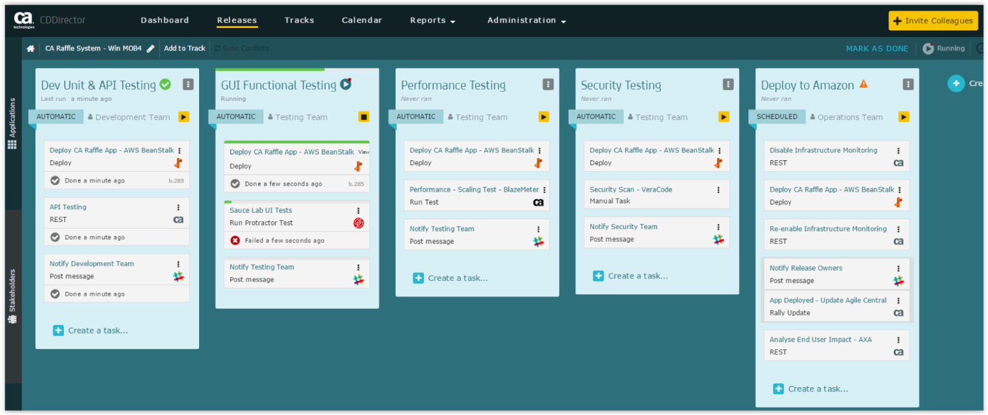Click done check icon under API Testing
This screenshot has width=988, height=415.
coord(55,237)
